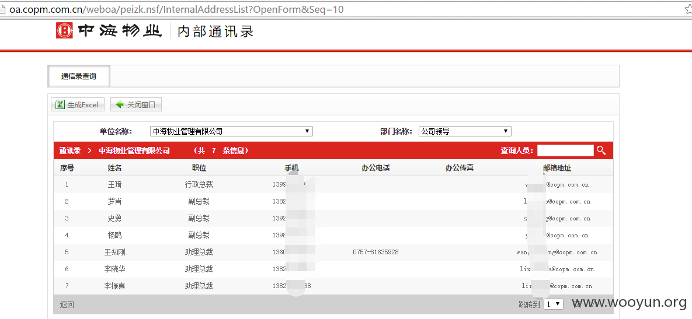Click 王知刚's email address
692x319 pixels.
click(x=557, y=253)
